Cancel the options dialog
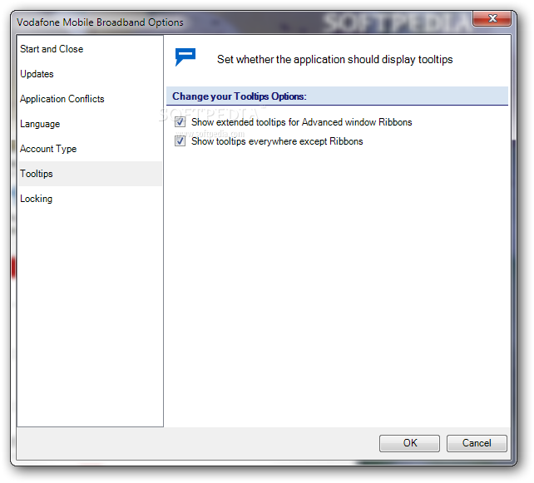Image resolution: width=534 pixels, height=483 pixels. pyautogui.click(x=477, y=443)
